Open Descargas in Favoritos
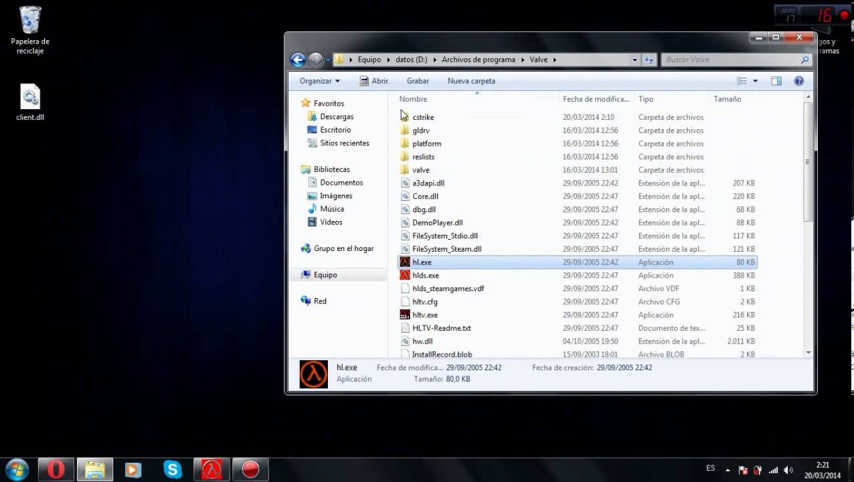The height and width of the screenshot is (482, 854). point(337,116)
